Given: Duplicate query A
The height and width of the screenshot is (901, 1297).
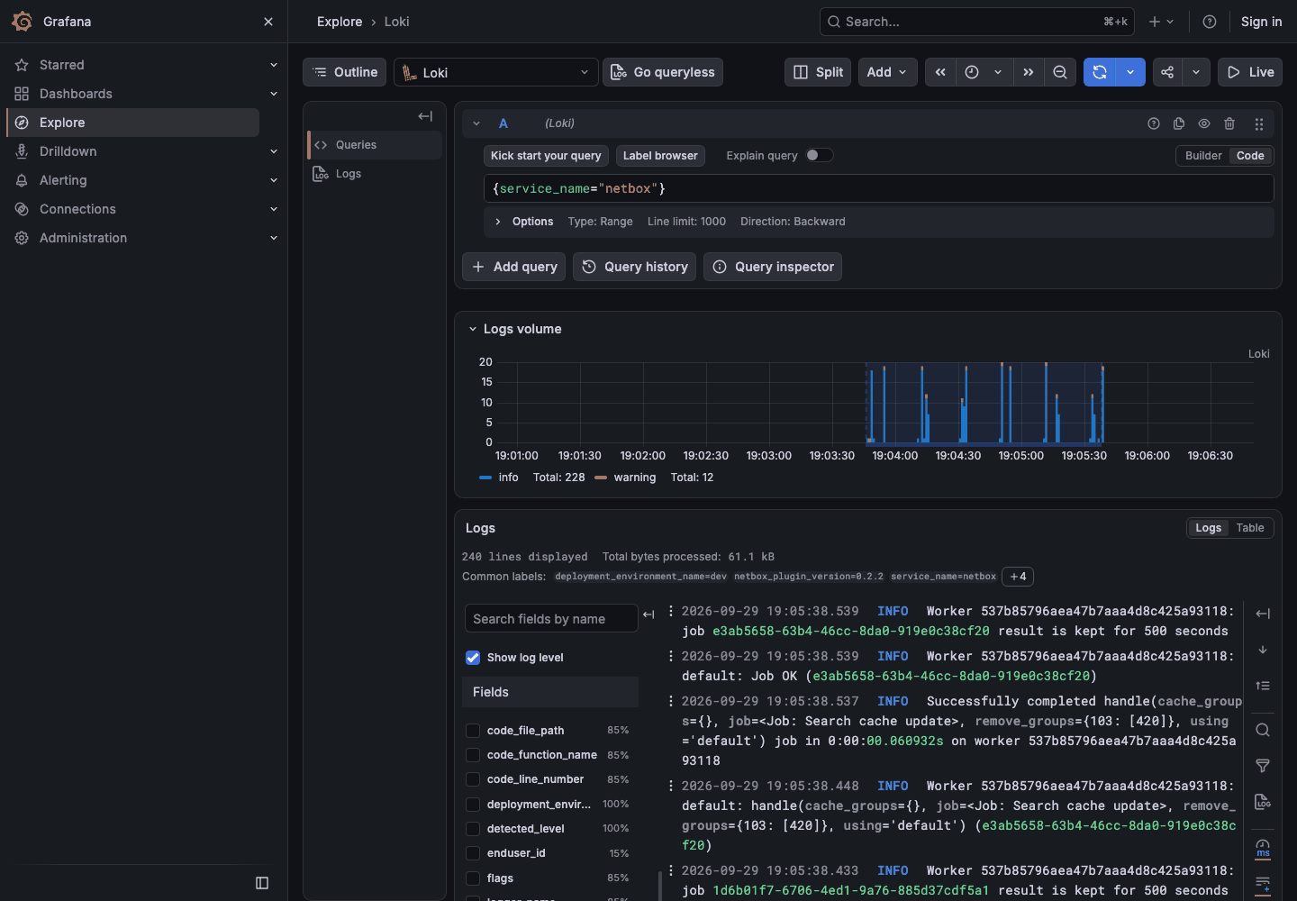Looking at the screenshot, I should pos(1179,123).
